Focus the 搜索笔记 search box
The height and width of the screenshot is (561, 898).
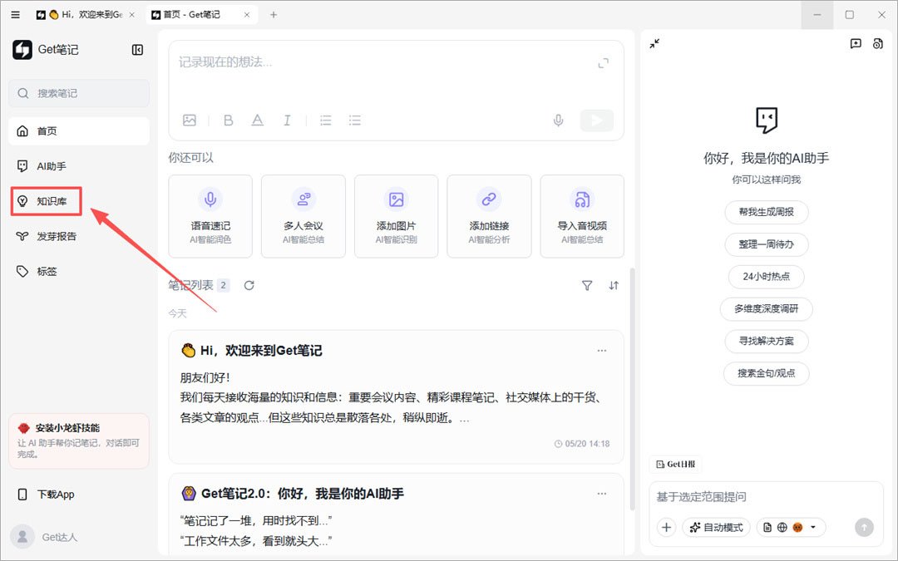click(79, 93)
